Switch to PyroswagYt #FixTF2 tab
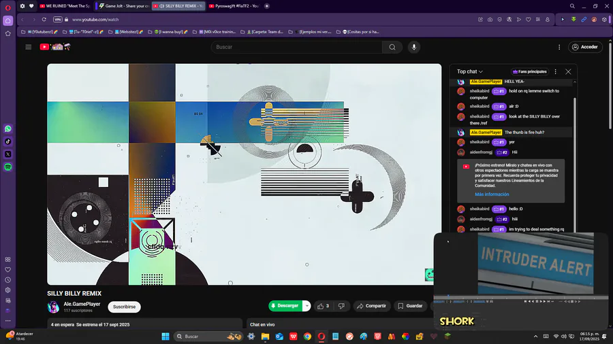 (234, 6)
